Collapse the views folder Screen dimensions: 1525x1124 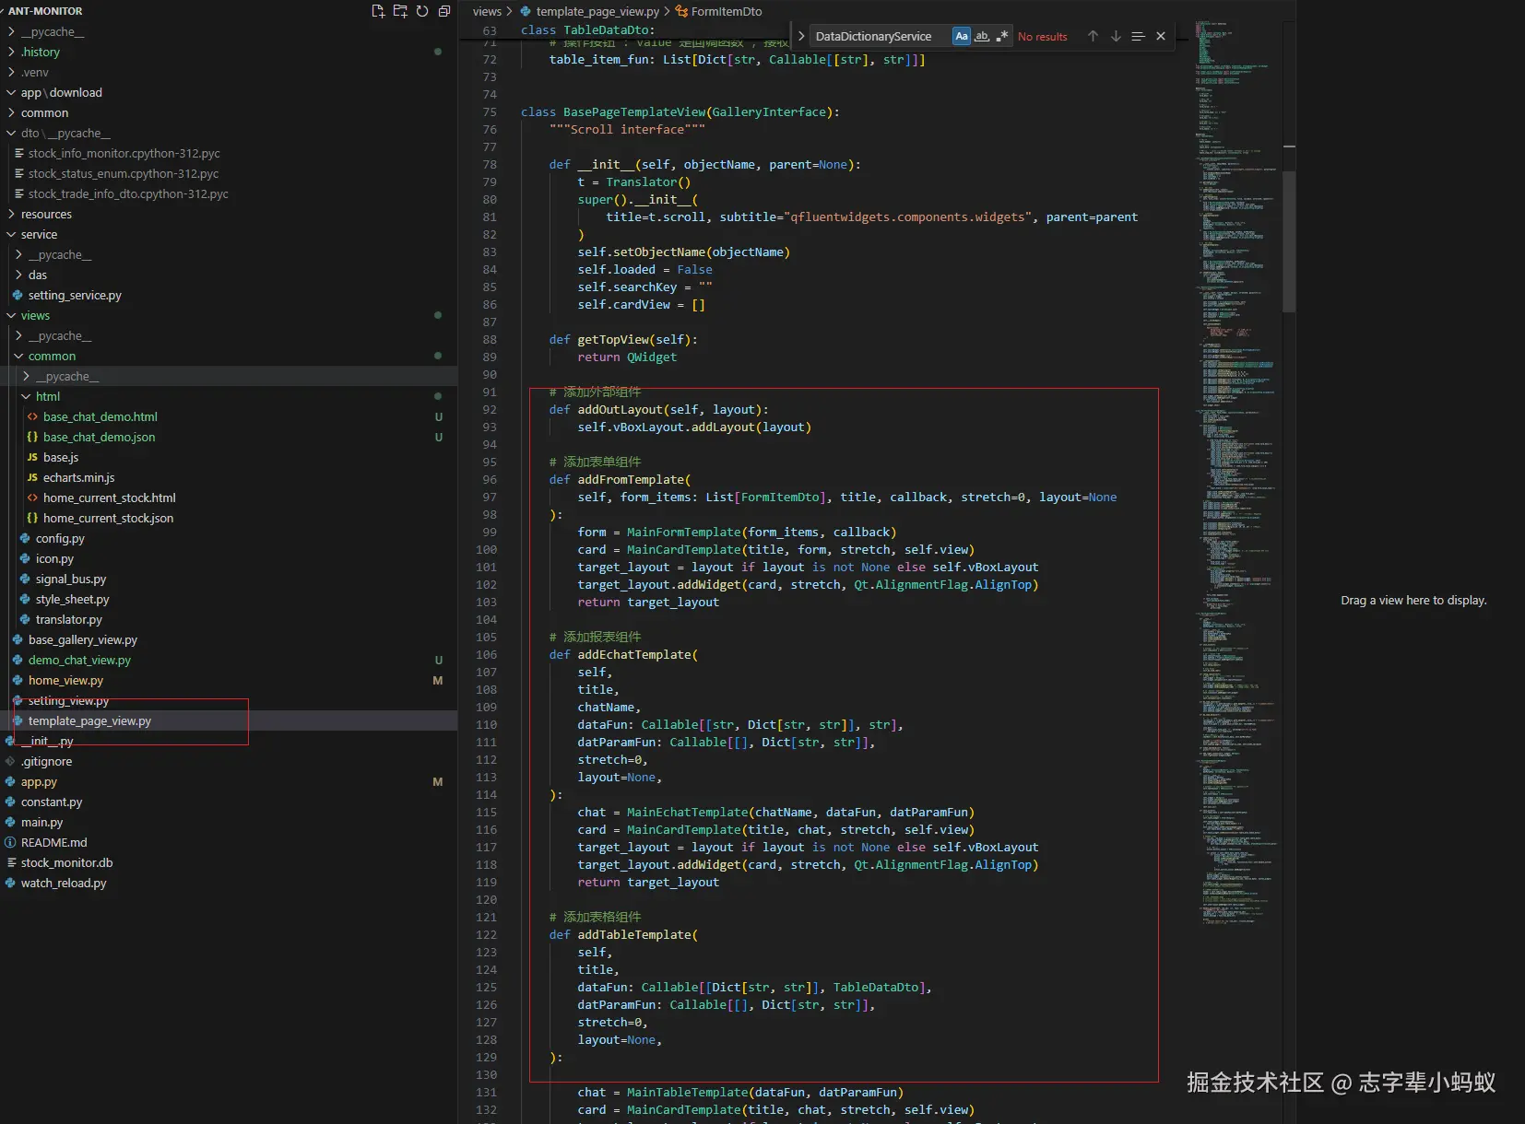tap(11, 315)
